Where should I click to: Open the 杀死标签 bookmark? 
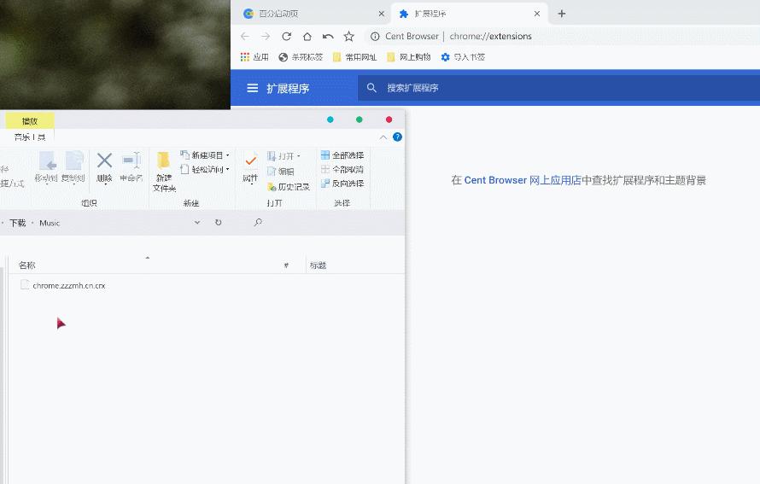pos(301,57)
